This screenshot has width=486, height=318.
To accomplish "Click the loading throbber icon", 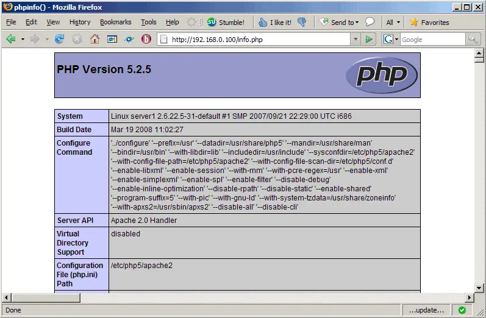I will click(x=191, y=22).
